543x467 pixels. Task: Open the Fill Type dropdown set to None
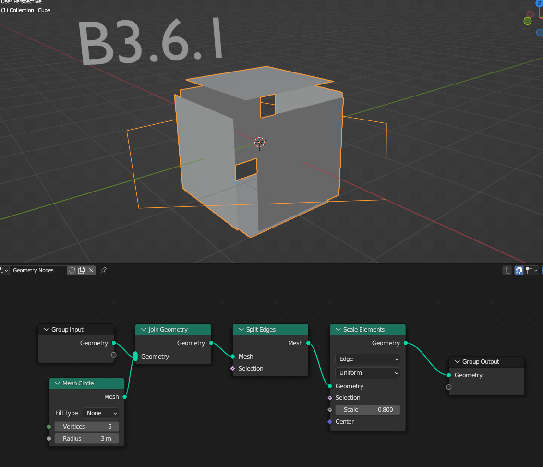(101, 413)
